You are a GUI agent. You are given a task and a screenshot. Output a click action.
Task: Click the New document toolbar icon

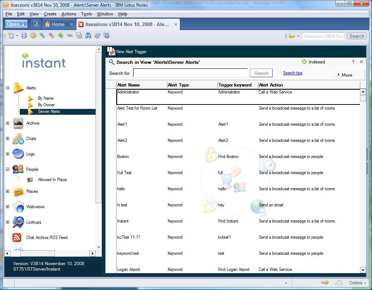tap(11, 36)
